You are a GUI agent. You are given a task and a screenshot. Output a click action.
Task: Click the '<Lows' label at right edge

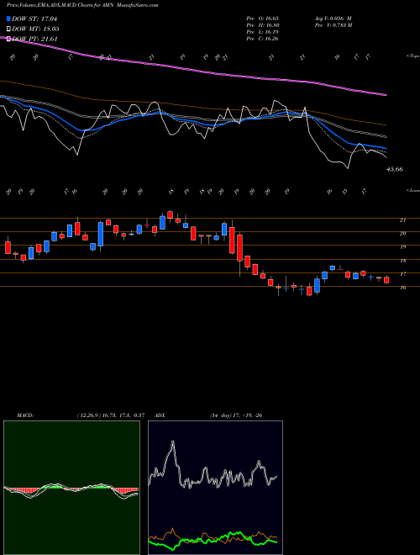click(412, 190)
